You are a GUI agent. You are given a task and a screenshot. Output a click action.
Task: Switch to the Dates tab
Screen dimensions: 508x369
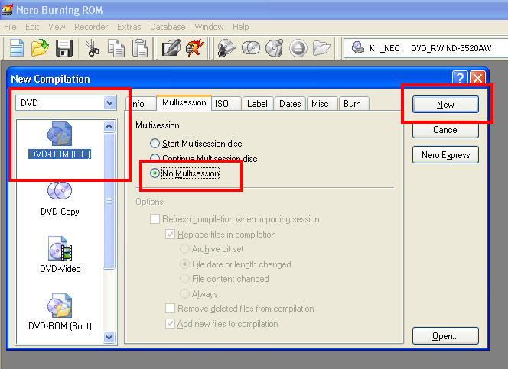290,104
